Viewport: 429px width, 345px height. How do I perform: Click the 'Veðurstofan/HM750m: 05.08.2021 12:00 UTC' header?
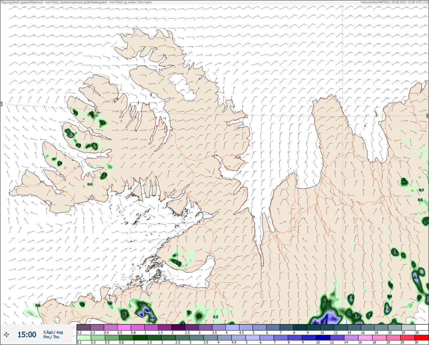pyautogui.click(x=391, y=2)
